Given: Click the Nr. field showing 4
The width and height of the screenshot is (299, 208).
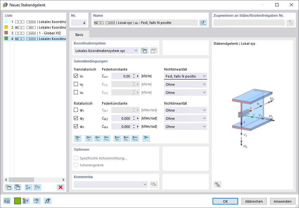Looking at the screenshot, I should tap(79, 23).
